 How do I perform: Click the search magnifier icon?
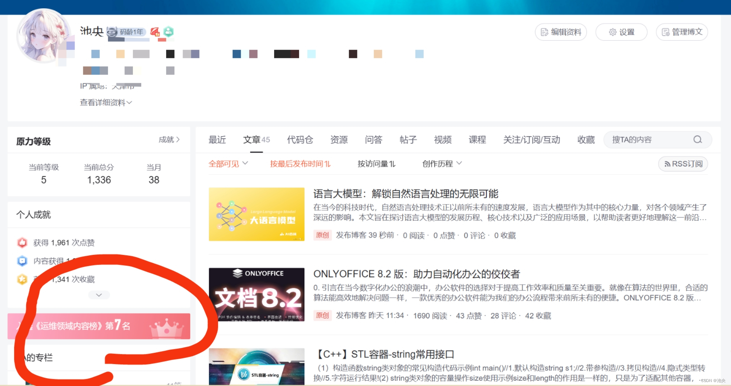coord(697,140)
